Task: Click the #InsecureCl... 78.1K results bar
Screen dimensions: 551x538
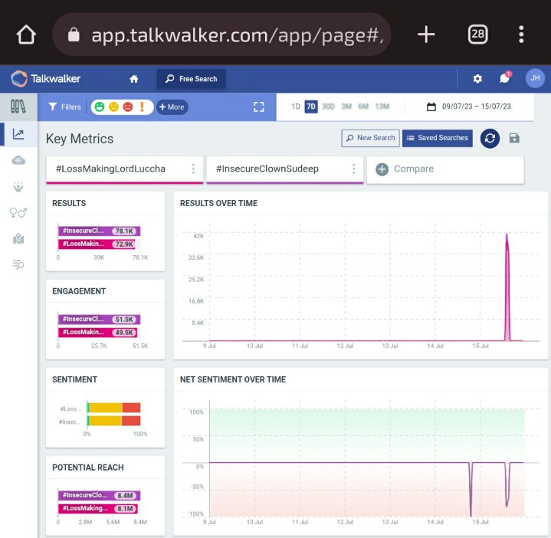Action: (x=99, y=231)
